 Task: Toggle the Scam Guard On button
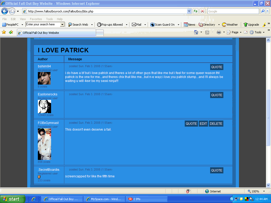(x=162, y=25)
